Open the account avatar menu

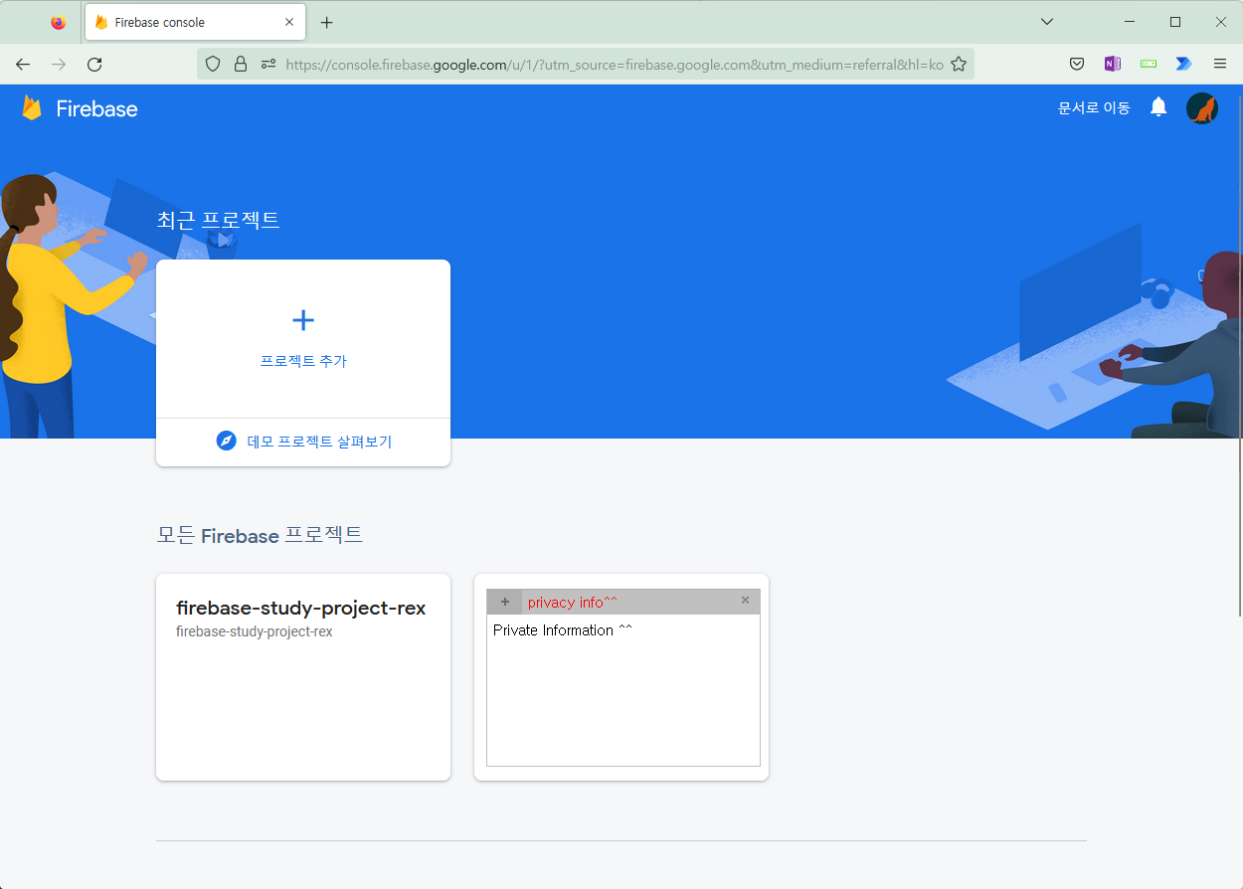1202,108
